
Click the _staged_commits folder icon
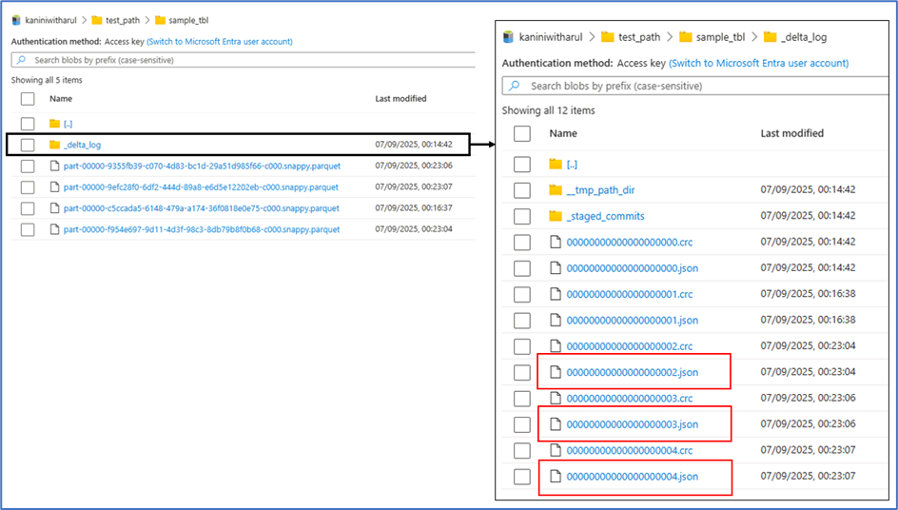[556, 216]
